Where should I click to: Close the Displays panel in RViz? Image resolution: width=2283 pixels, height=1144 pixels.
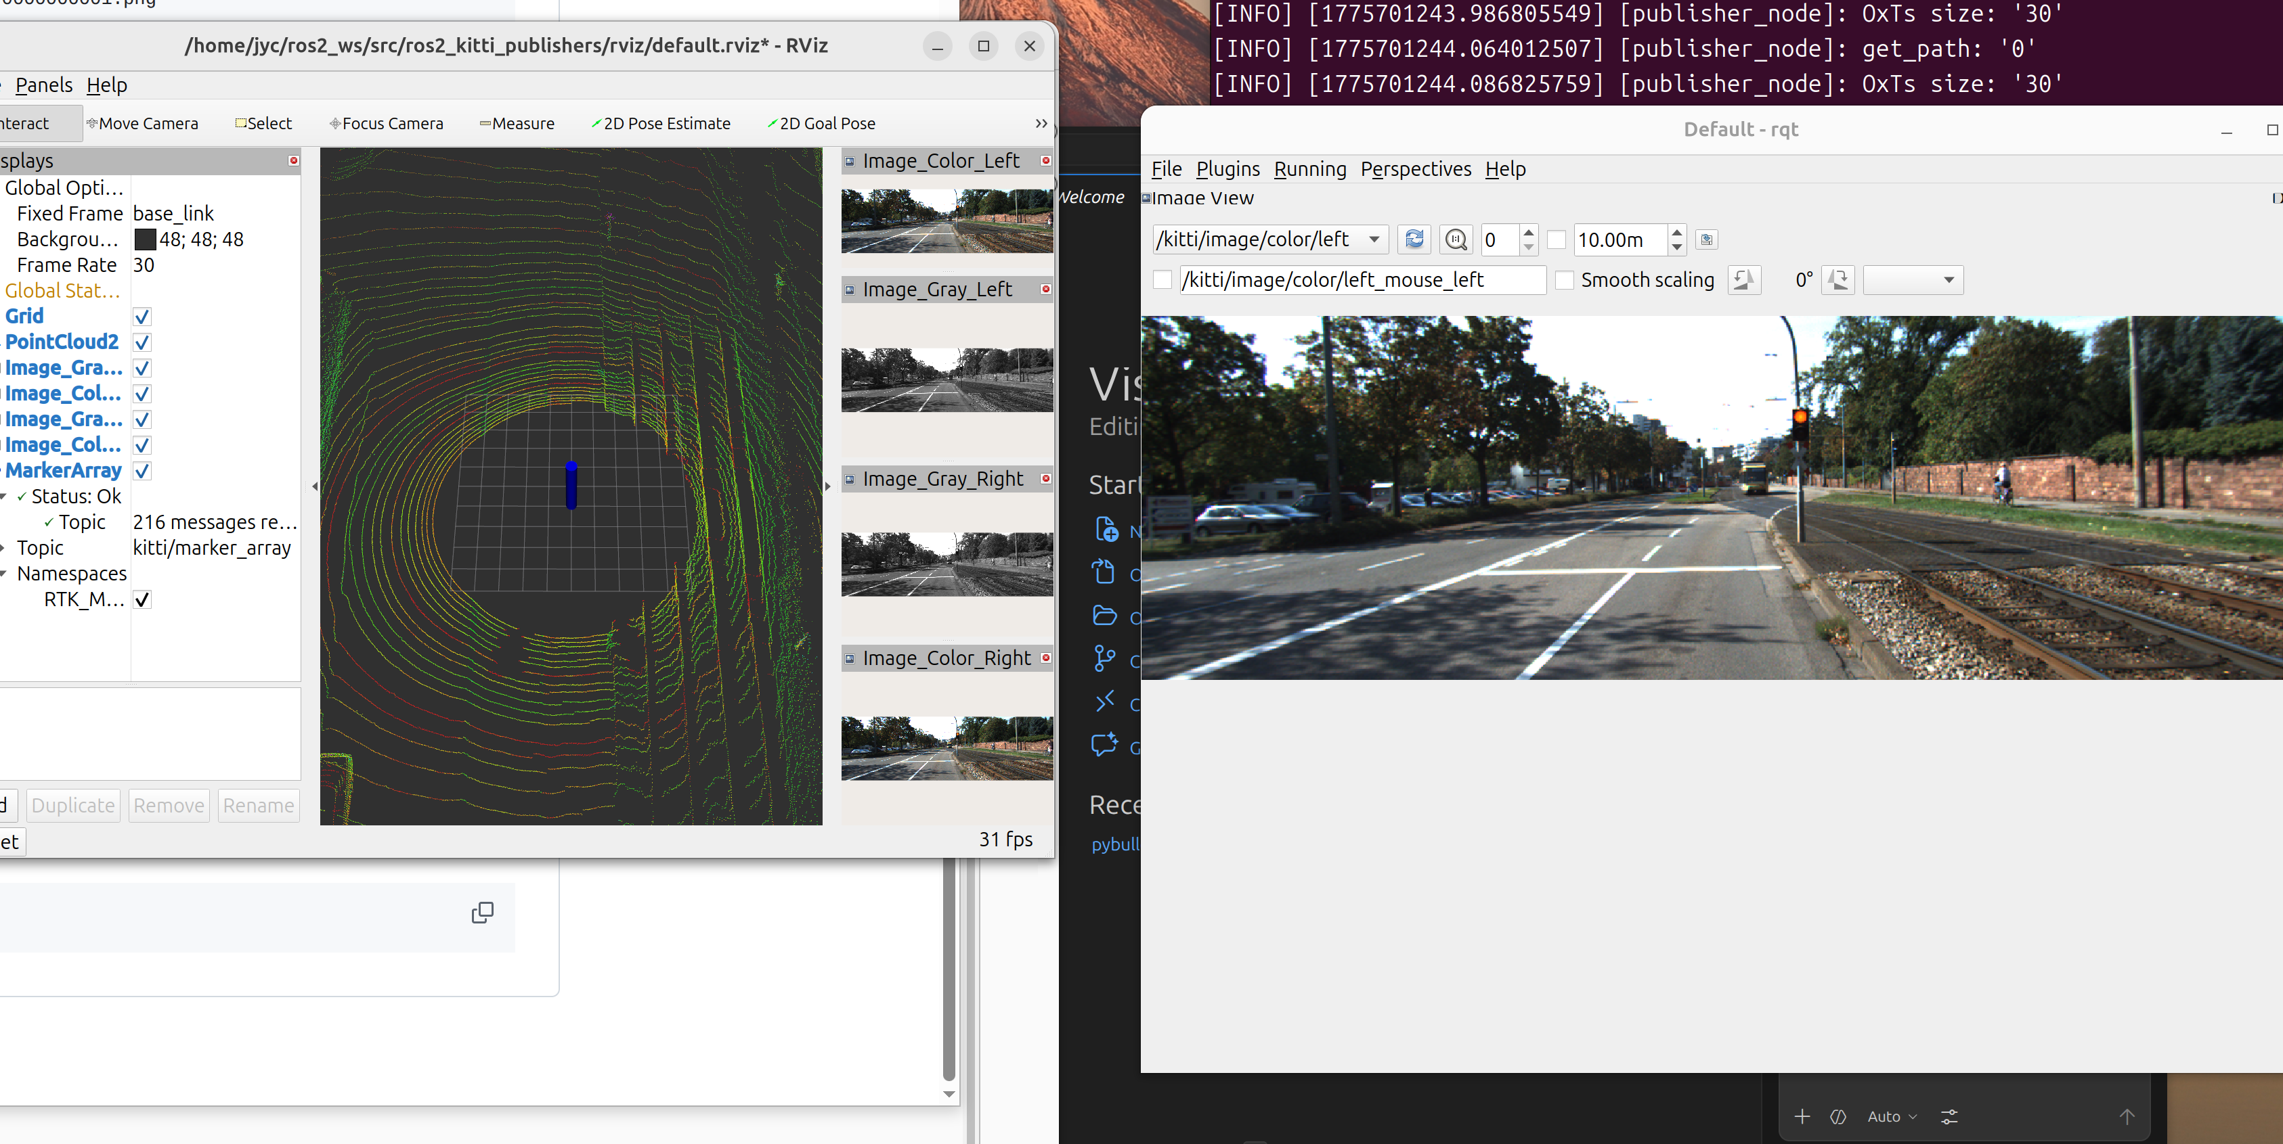pos(293,160)
